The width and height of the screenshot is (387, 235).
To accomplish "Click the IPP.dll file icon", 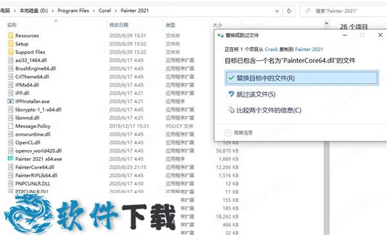I will pos(10,93).
